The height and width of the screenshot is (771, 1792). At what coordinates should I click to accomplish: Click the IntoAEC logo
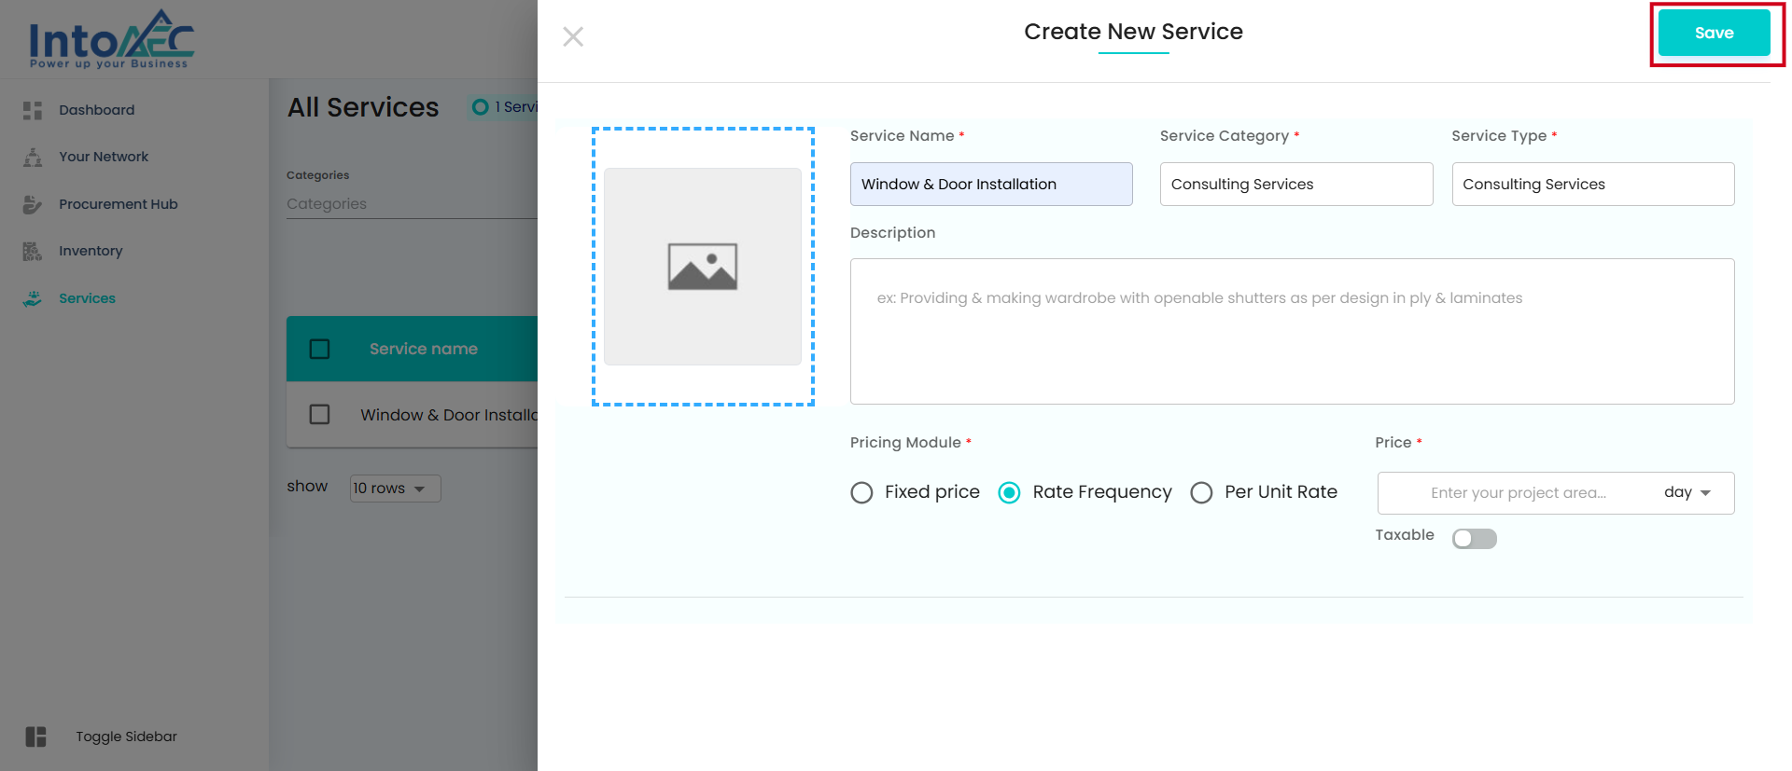point(111,39)
